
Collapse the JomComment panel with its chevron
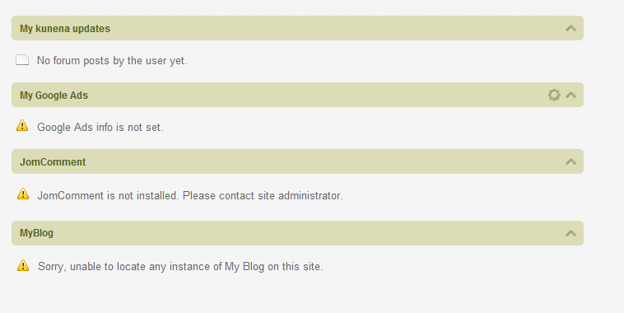coord(571,161)
